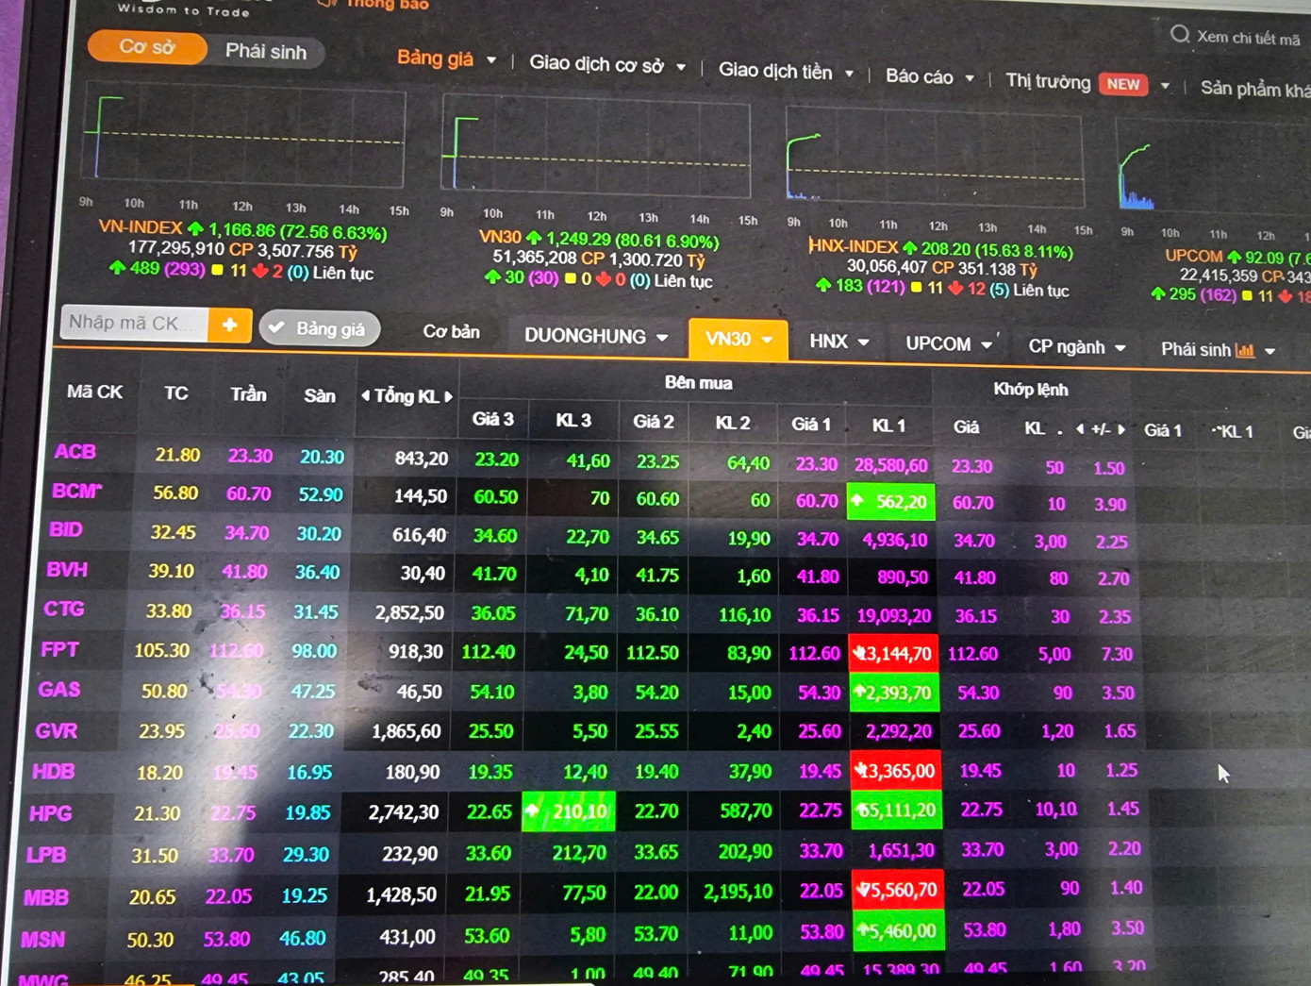Switch to Phái sinh market toggle
The image size is (1311, 986).
266,52
